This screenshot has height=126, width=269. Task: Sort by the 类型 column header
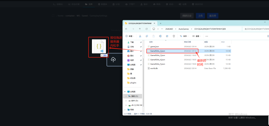pos(206,42)
